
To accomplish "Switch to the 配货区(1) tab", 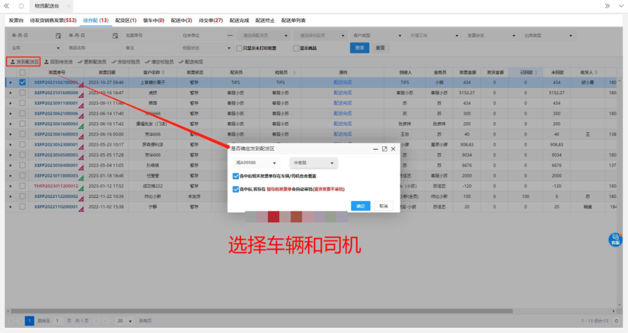I will coord(126,20).
